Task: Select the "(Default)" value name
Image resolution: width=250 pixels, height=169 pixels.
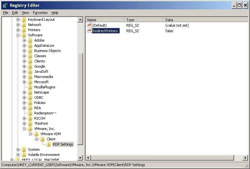Action: pyautogui.click(x=100, y=25)
